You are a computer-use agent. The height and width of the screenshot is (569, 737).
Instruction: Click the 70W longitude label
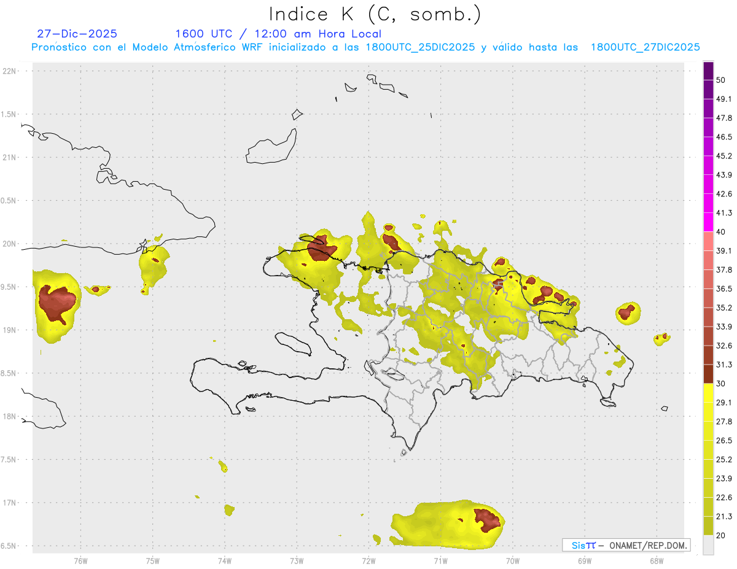point(513,561)
